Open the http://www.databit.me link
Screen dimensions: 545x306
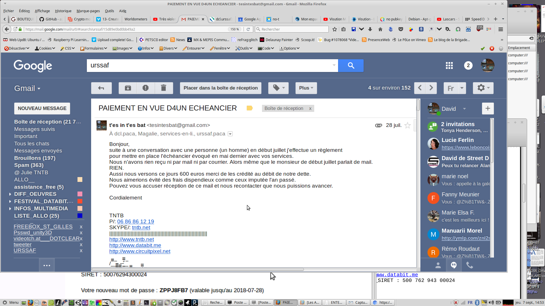pos(135,245)
